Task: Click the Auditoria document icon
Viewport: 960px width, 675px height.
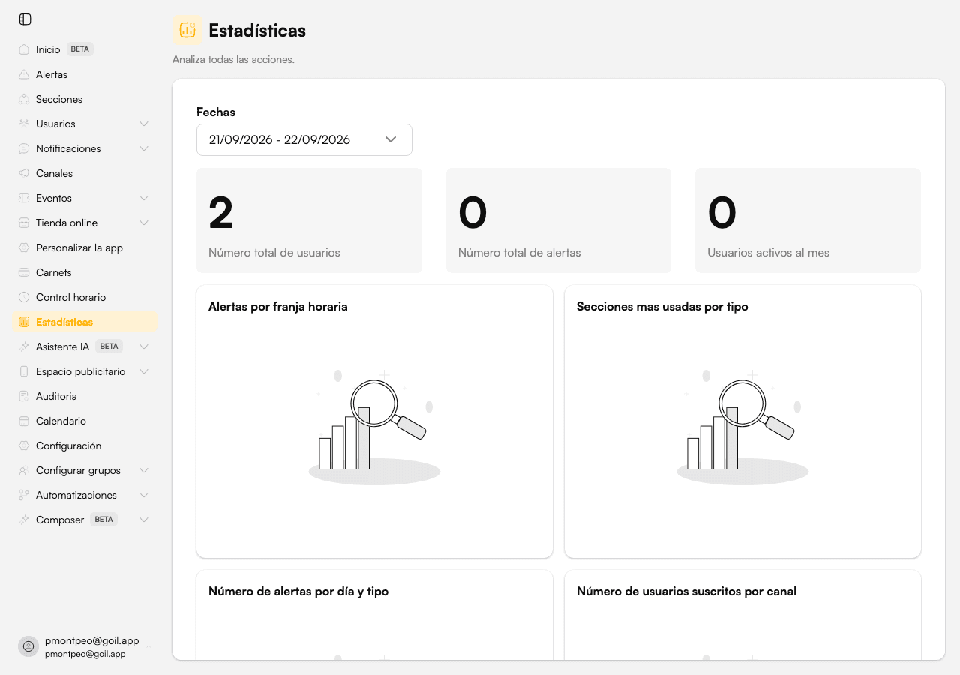Action: [x=24, y=396]
